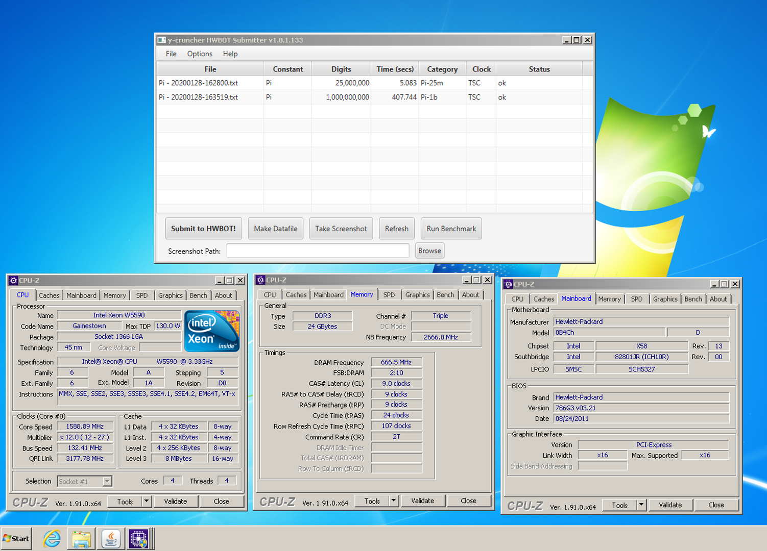The height and width of the screenshot is (551, 767).
Task: Select row Pi - 20200128-163519.txt
Action: point(375,97)
